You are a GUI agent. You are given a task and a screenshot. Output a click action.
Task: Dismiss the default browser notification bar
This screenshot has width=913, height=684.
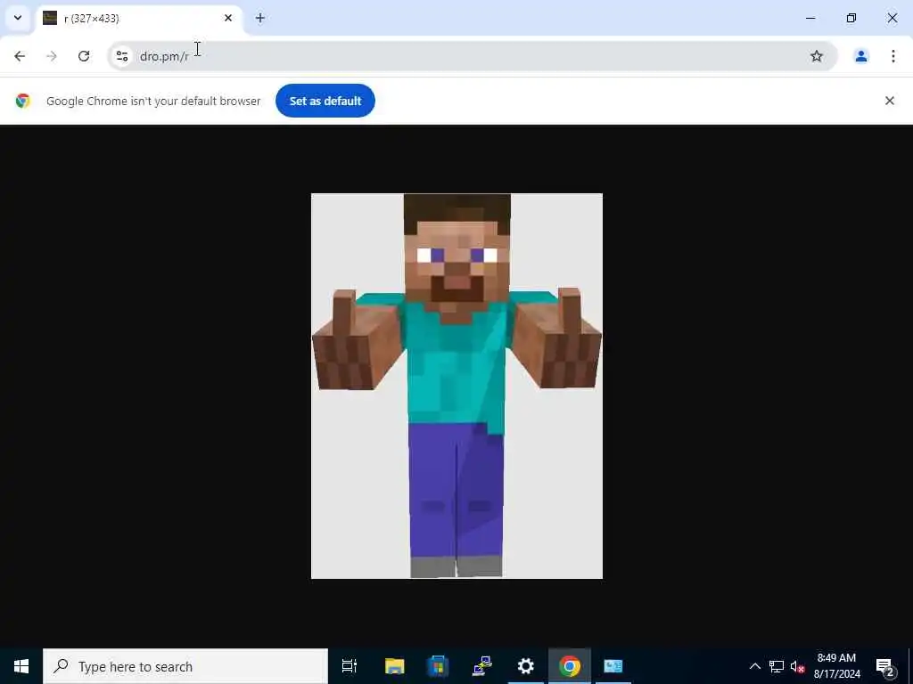[x=889, y=101]
